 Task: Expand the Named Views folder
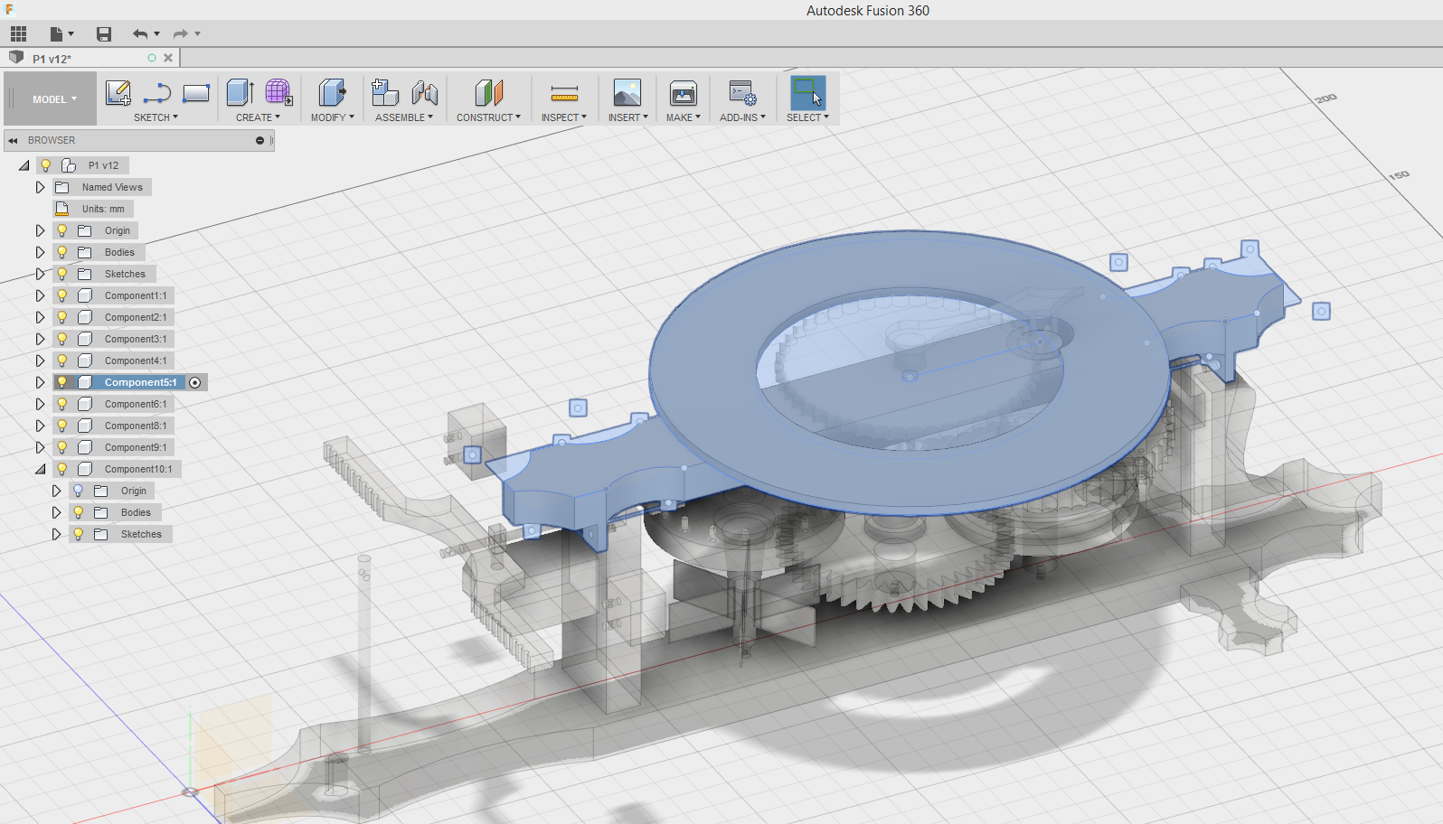click(x=40, y=187)
